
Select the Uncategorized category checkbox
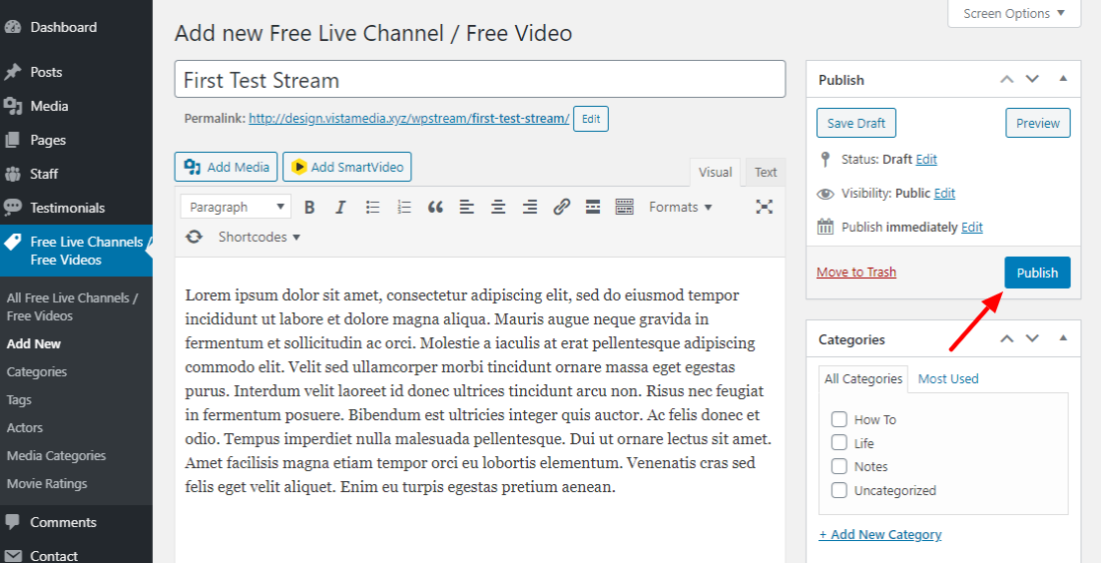tap(839, 490)
